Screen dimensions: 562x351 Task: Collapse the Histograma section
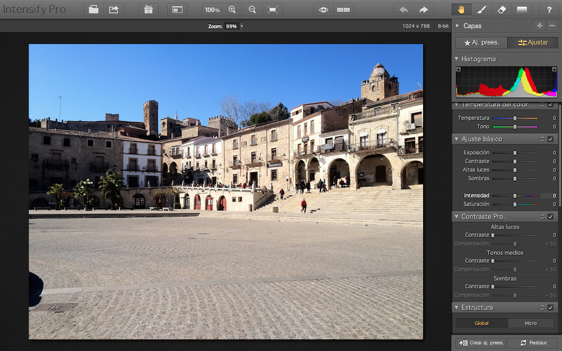457,59
